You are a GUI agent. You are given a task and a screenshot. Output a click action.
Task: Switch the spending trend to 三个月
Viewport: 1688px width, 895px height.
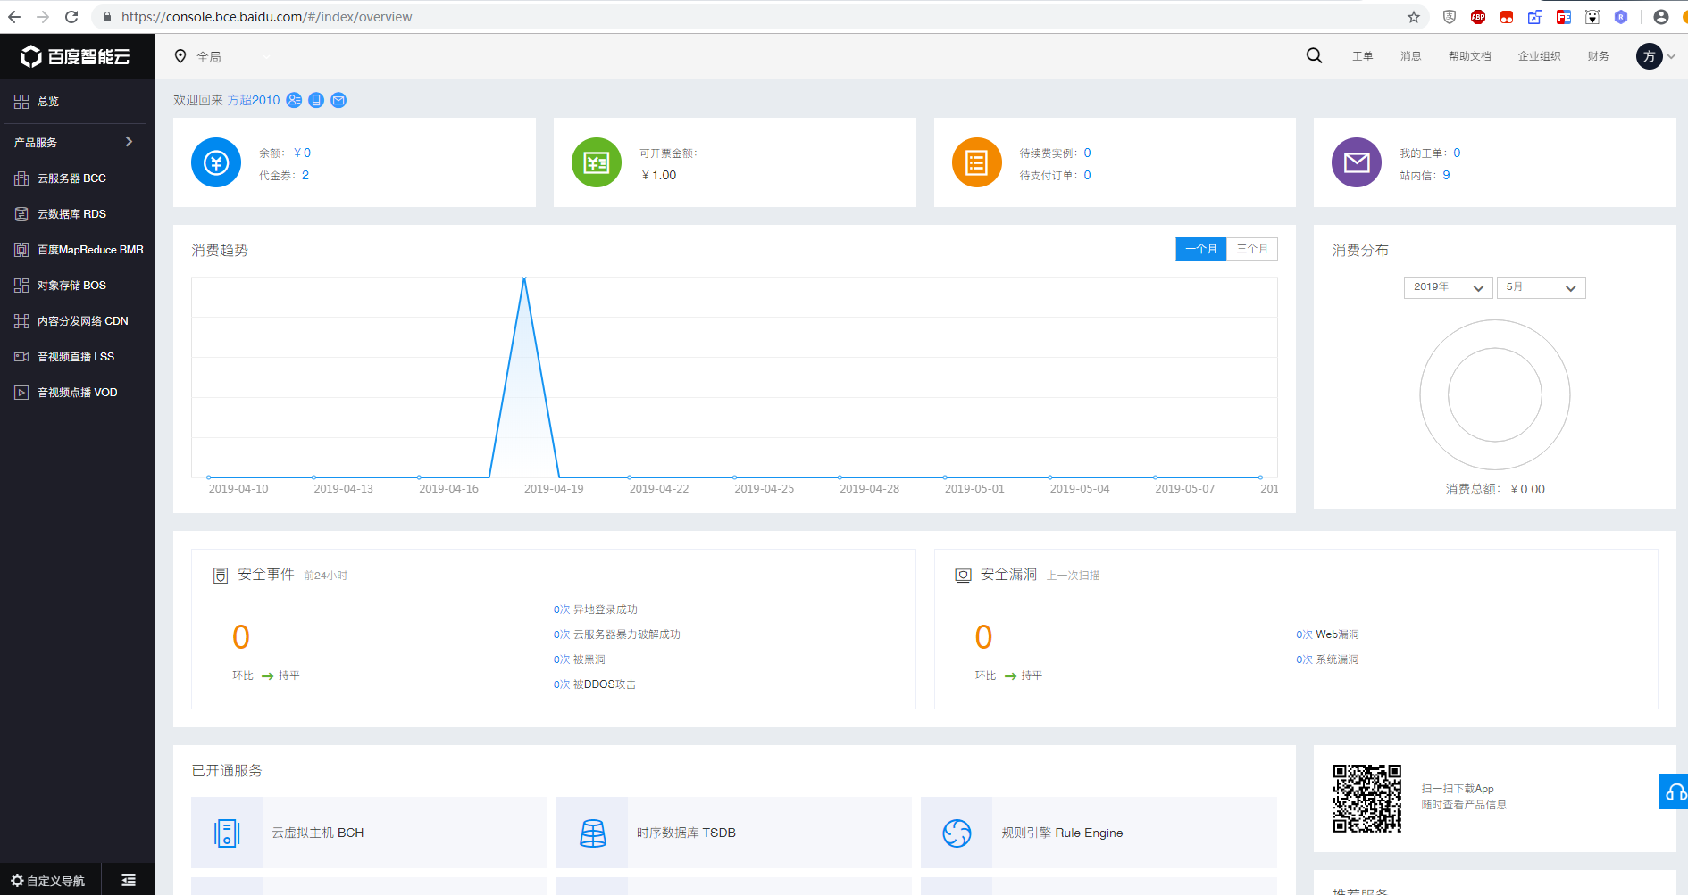(x=1252, y=249)
